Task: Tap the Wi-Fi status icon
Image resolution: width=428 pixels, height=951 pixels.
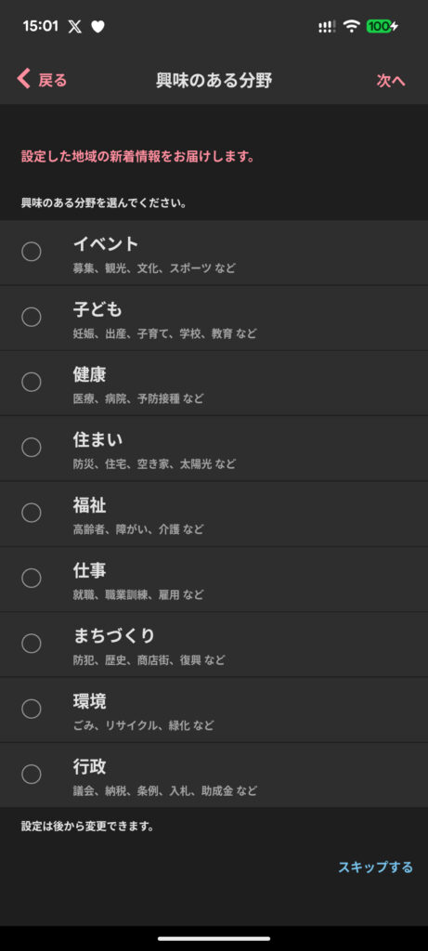Action: [351, 26]
